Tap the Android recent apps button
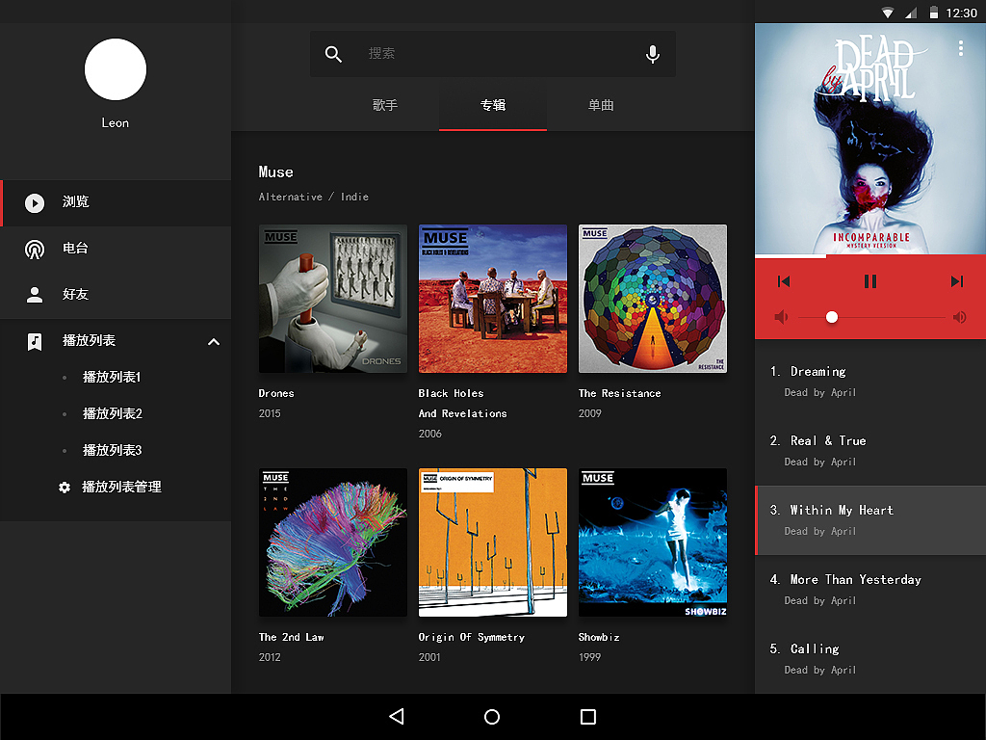Image resolution: width=986 pixels, height=740 pixels. [588, 716]
